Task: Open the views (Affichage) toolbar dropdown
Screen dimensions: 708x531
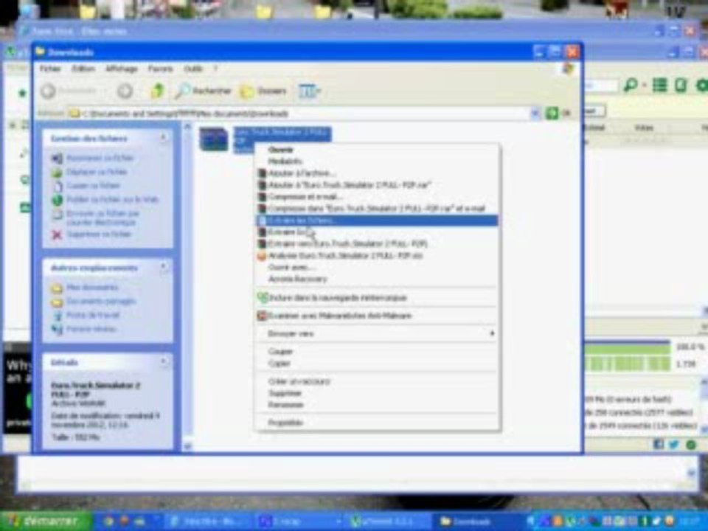Action: coord(309,91)
